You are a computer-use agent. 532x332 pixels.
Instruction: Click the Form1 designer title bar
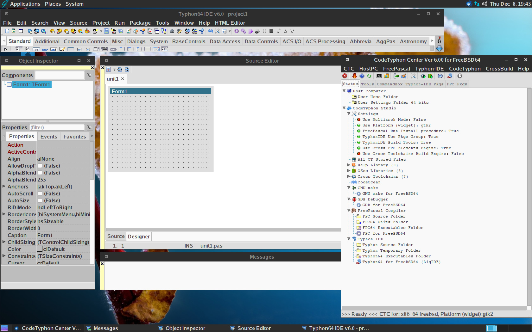[161, 91]
